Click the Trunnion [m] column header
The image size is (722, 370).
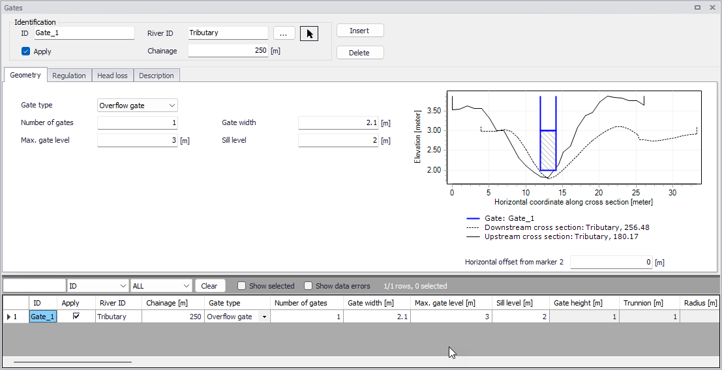[x=649, y=303]
